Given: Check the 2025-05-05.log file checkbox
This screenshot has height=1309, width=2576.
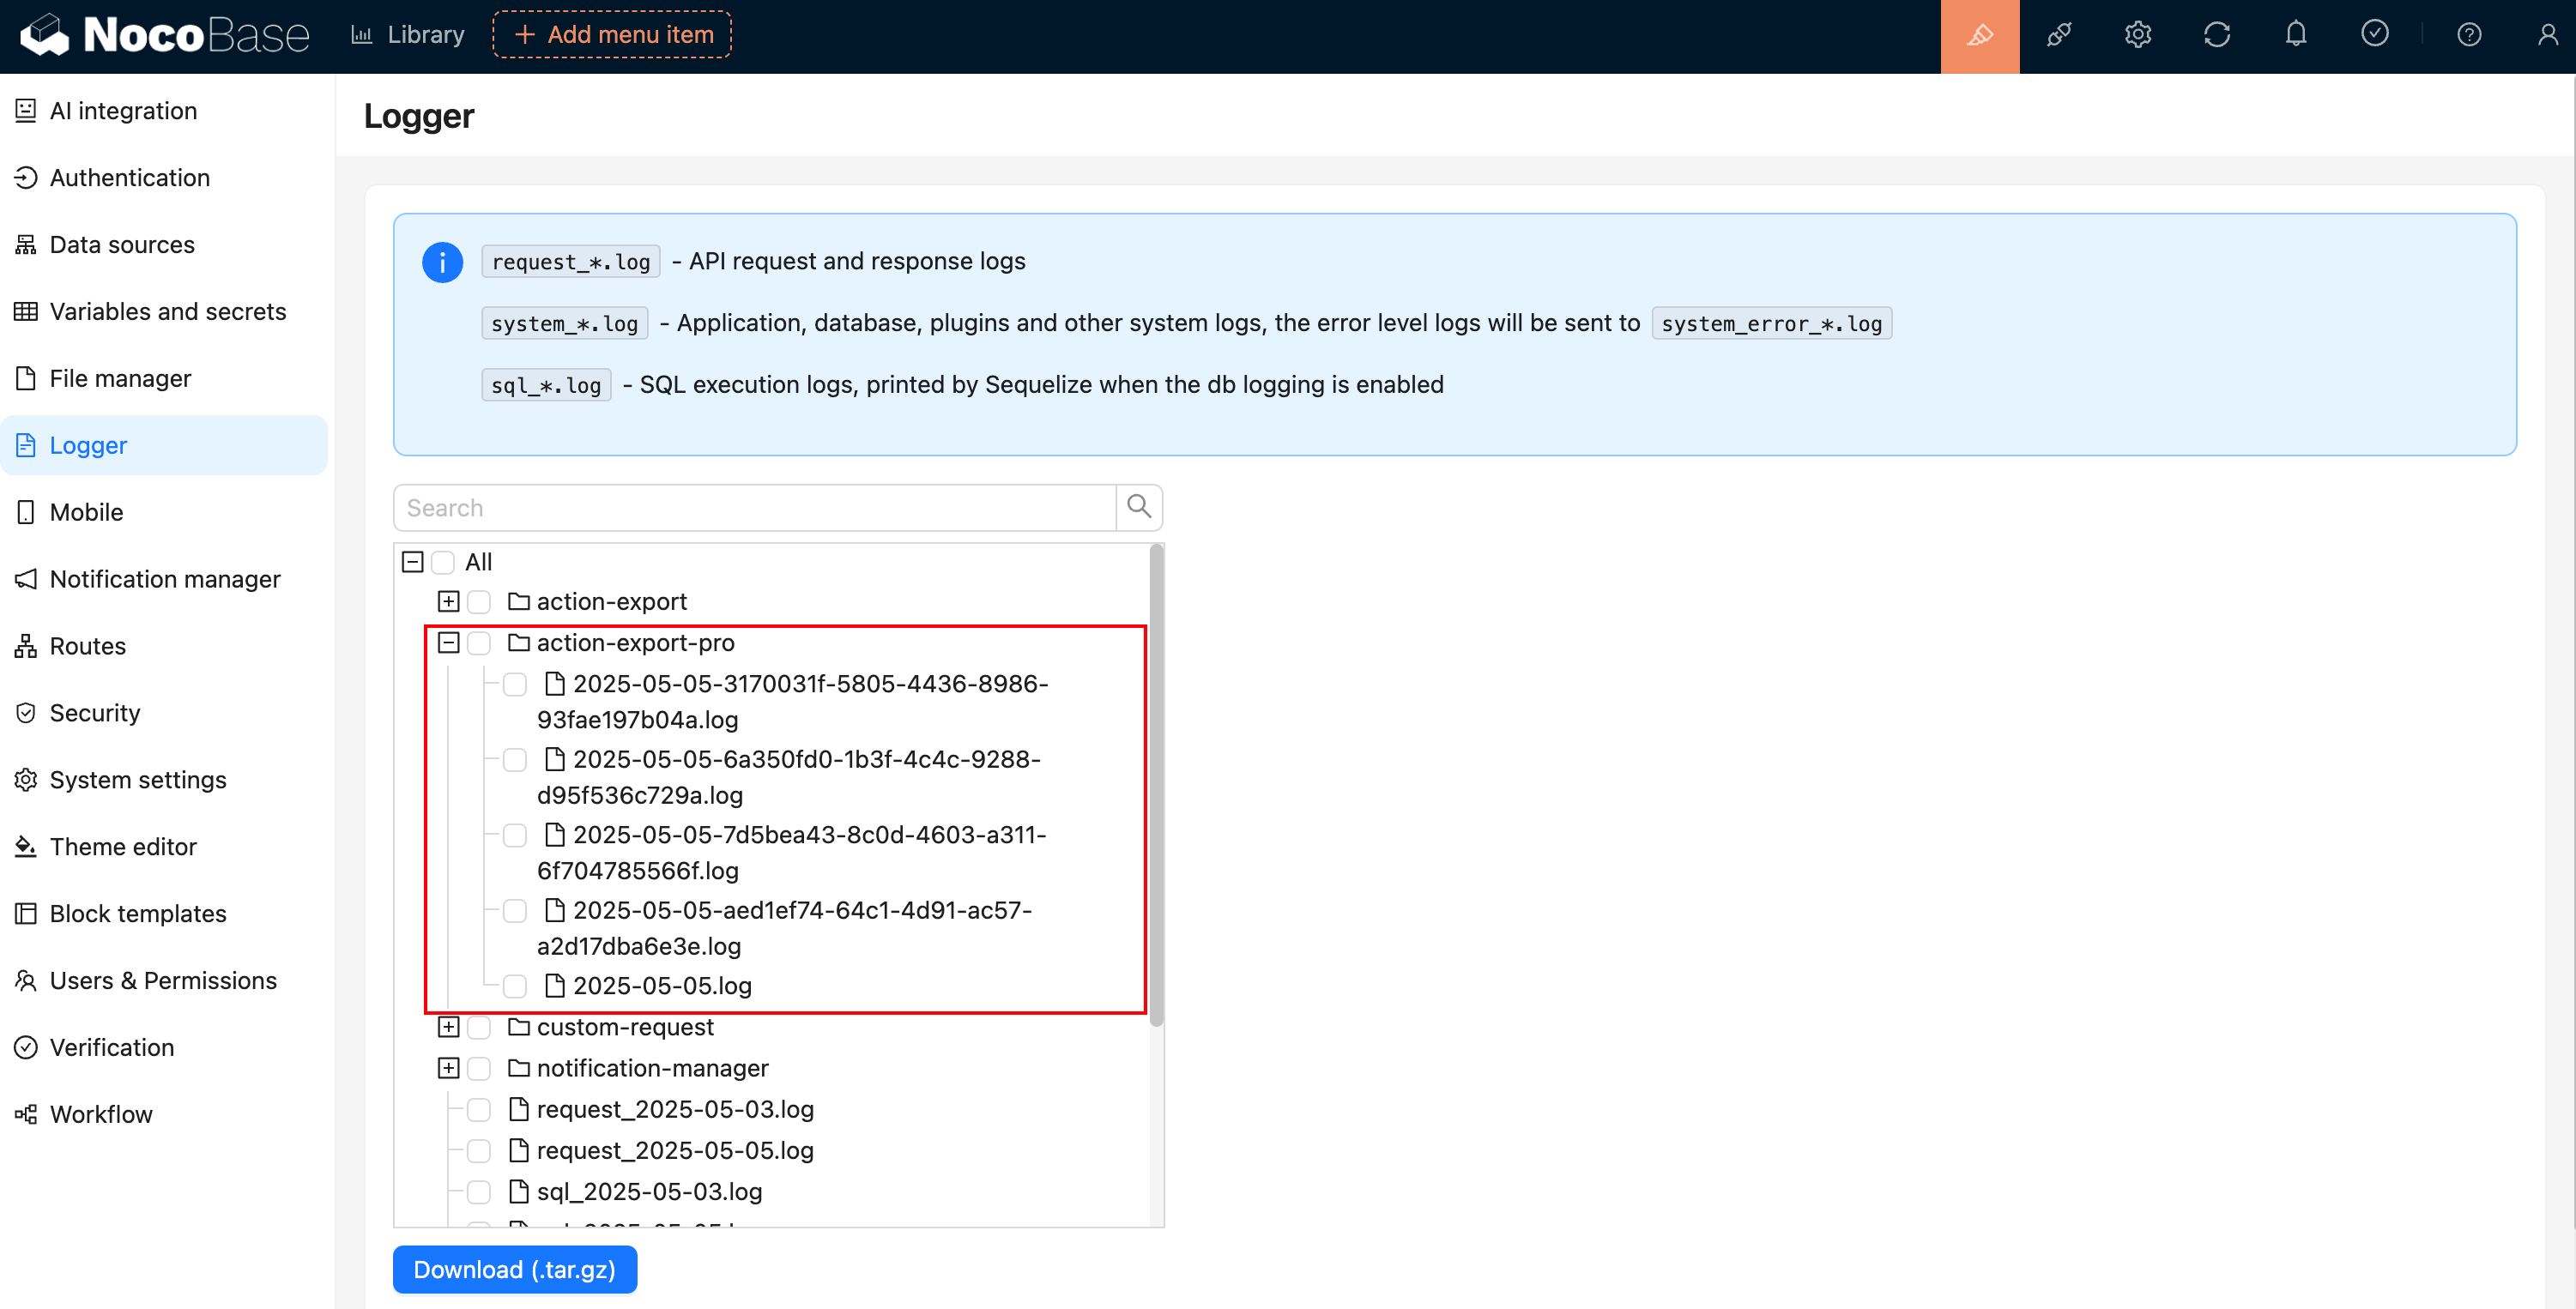Looking at the screenshot, I should [515, 986].
